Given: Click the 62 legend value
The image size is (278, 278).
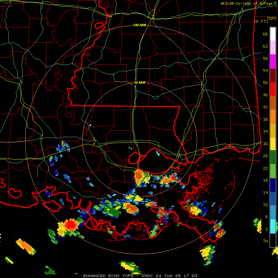Looking at the screenshot, I should [x=265, y=46].
